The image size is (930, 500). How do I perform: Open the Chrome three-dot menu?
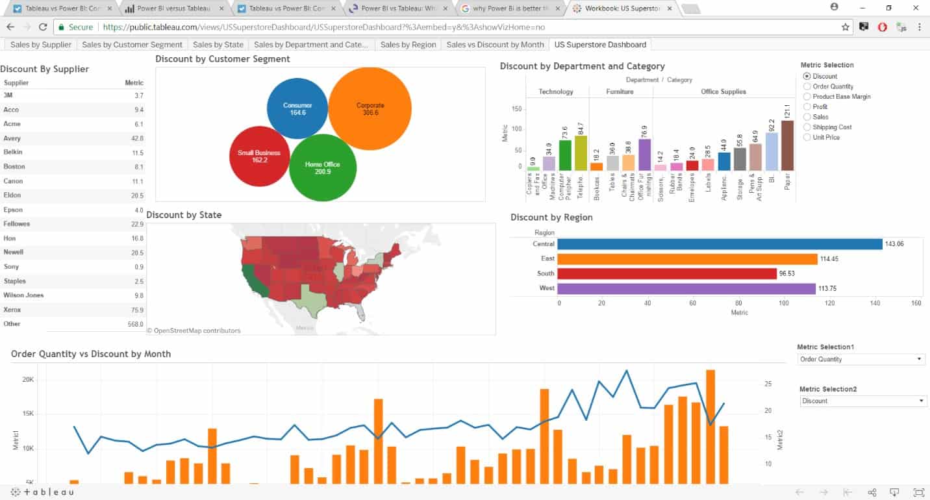coord(920,27)
